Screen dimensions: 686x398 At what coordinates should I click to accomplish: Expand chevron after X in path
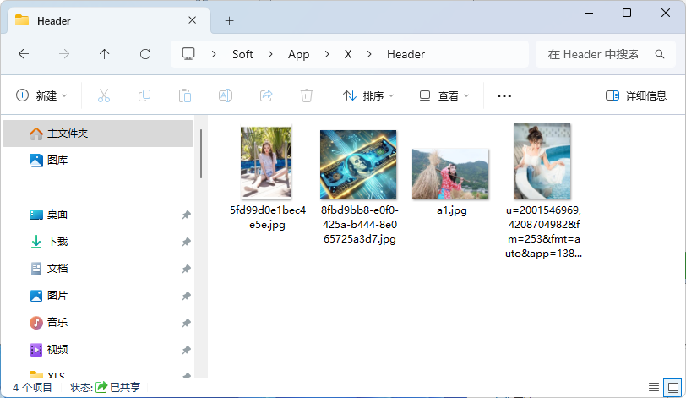[369, 54]
